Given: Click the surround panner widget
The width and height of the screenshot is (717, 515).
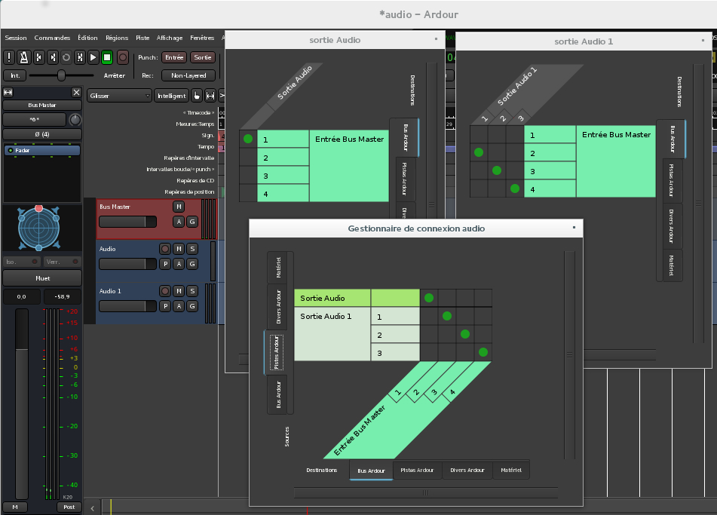Looking at the screenshot, I should [39, 228].
